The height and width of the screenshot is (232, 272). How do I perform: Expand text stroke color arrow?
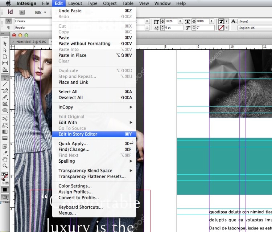[x=226, y=28]
